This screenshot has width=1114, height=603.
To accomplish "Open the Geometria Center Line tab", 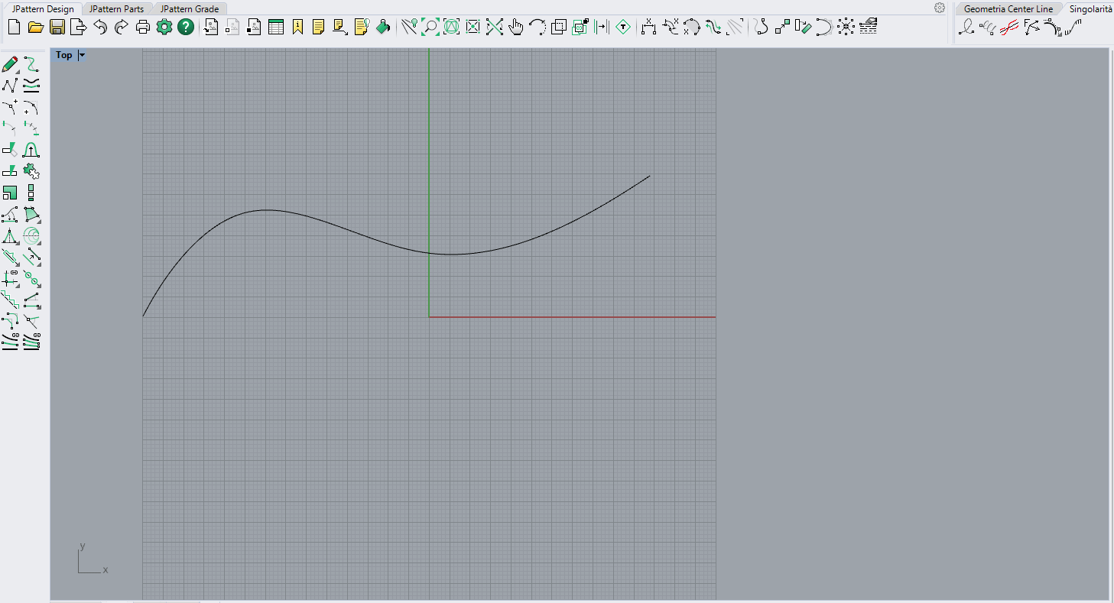I will point(1008,9).
